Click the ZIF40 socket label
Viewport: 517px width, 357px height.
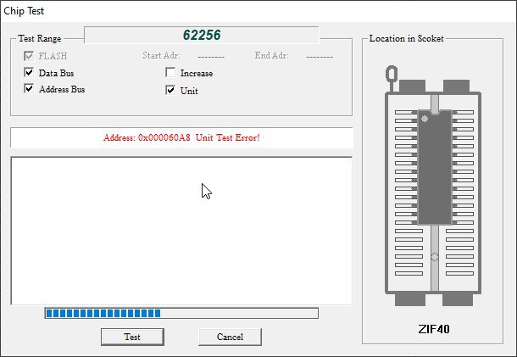434,329
